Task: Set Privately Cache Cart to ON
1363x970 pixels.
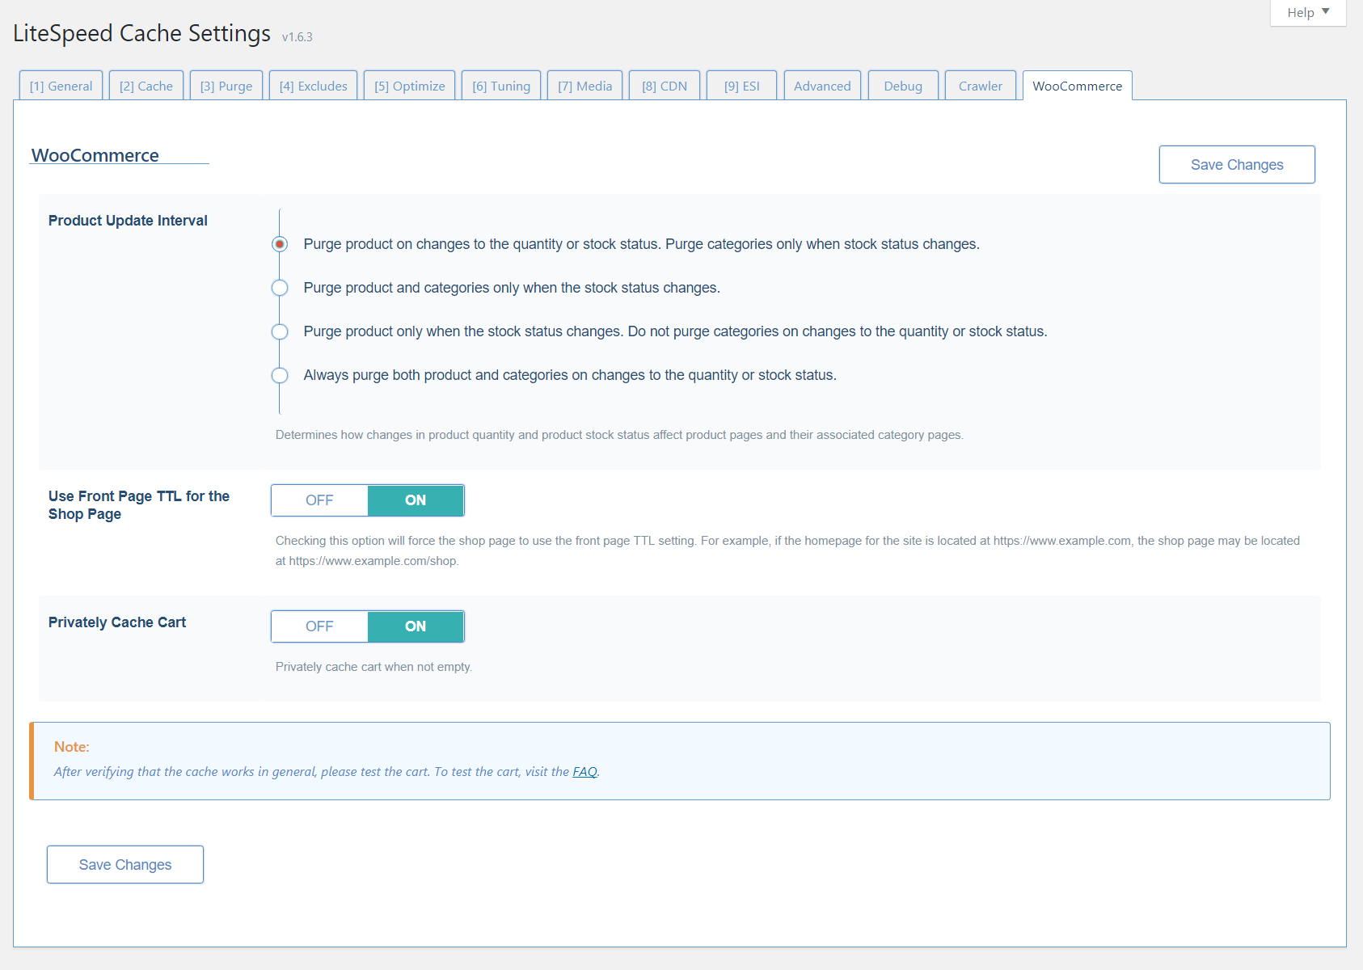Action: 416,626
